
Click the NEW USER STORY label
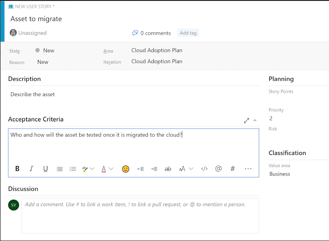35,7
